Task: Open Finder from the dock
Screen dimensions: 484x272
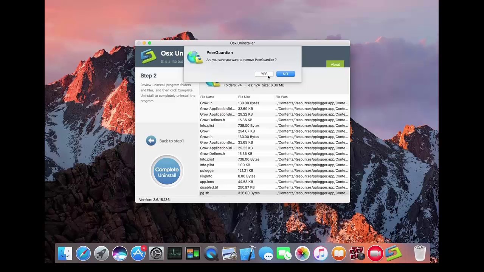Action: (65, 253)
